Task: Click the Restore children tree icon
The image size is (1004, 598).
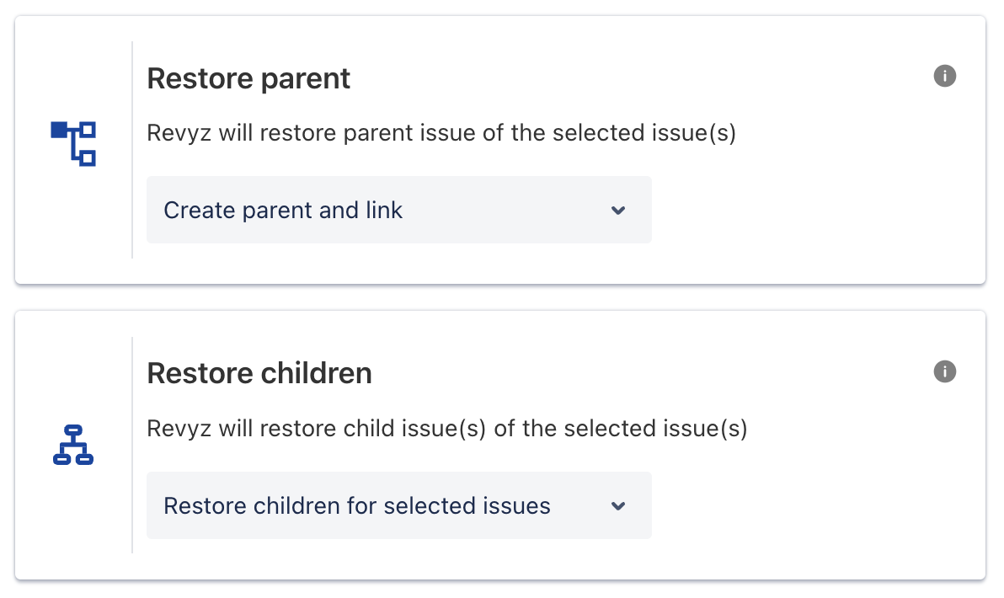Action: click(x=73, y=446)
